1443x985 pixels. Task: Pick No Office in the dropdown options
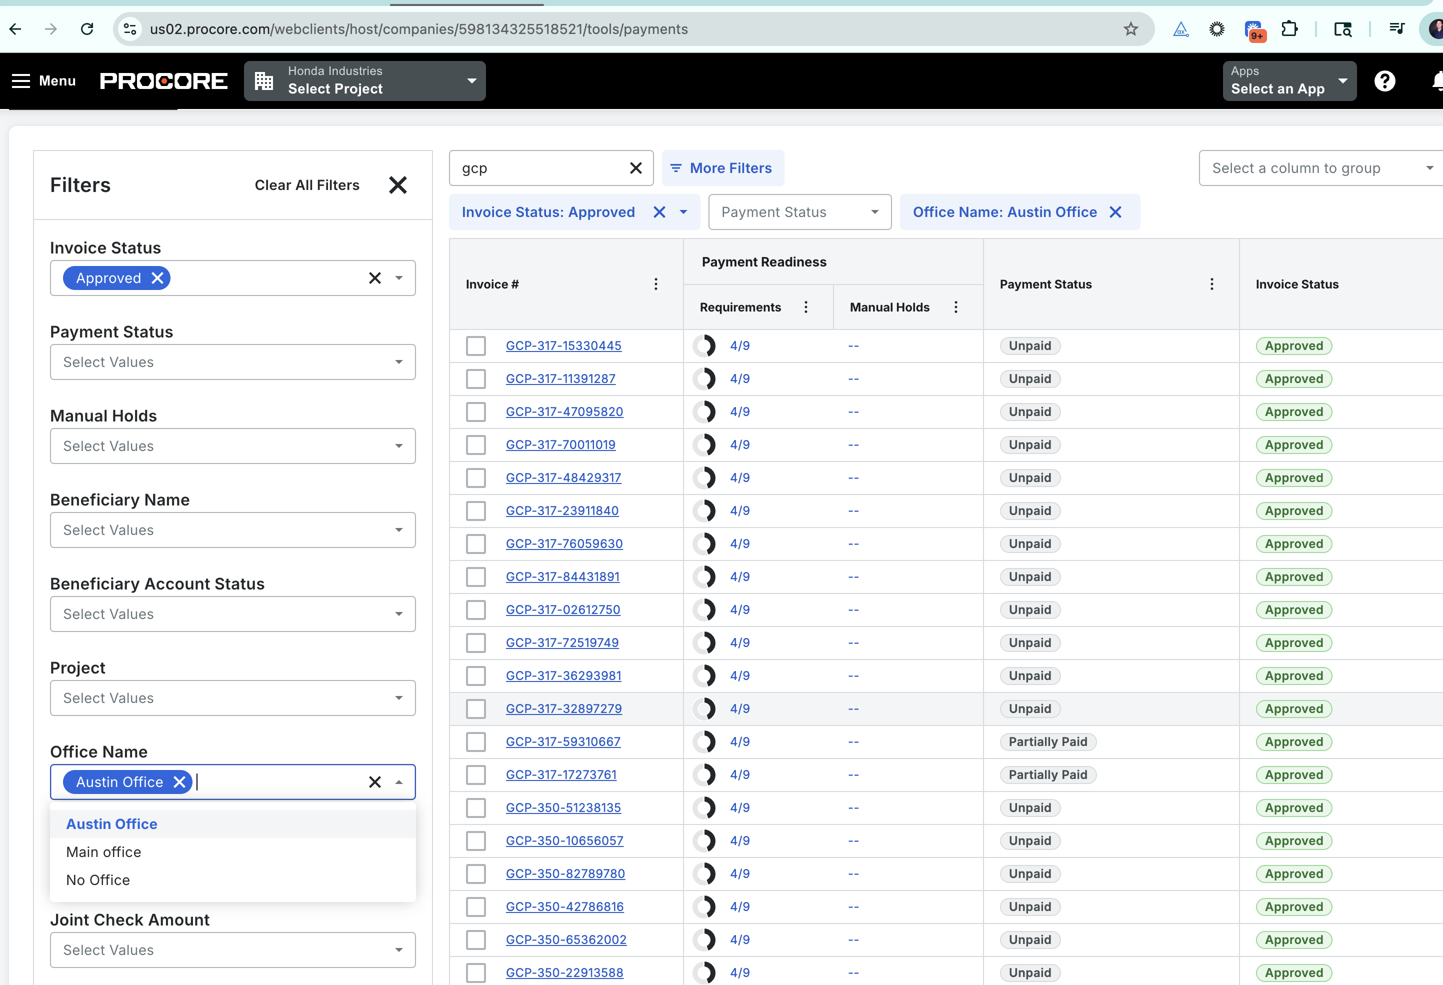pyautogui.click(x=98, y=880)
